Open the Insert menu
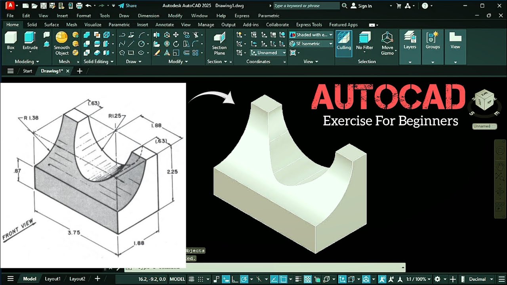507x285 pixels. (x=62, y=16)
